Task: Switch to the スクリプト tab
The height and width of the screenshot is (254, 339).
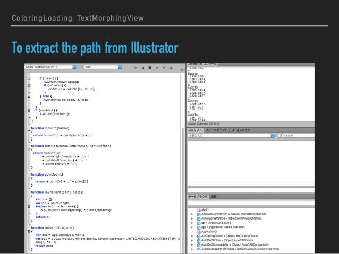Action: [195, 130]
